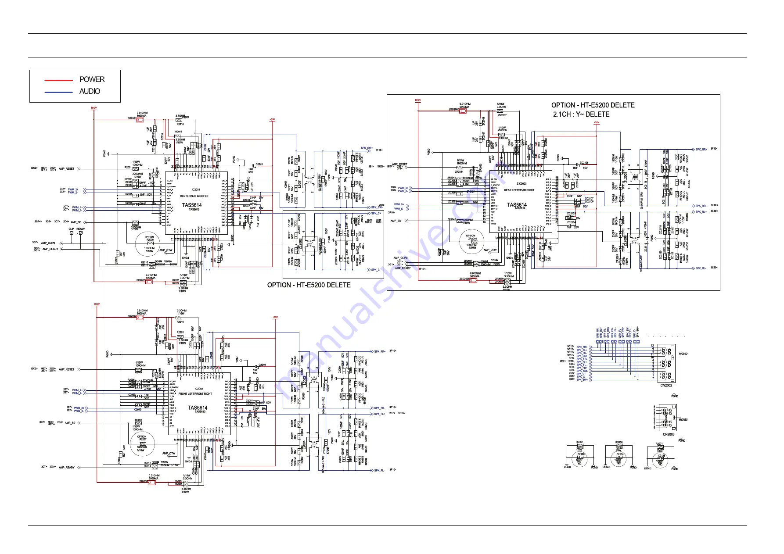The image size is (784, 554).
Task: Select the PWM_5- input net label
Action: [x=399, y=209]
